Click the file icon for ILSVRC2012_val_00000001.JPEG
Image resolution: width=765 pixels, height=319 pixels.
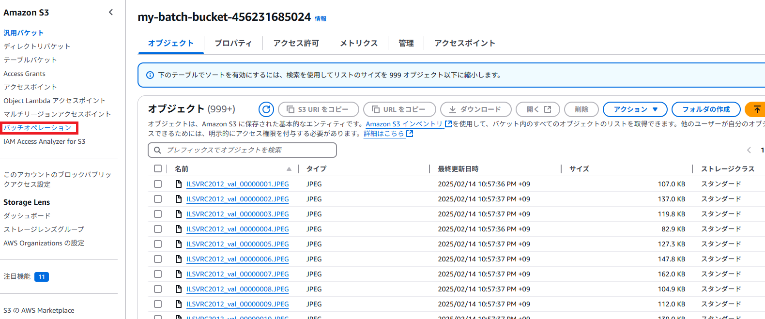pyautogui.click(x=179, y=184)
